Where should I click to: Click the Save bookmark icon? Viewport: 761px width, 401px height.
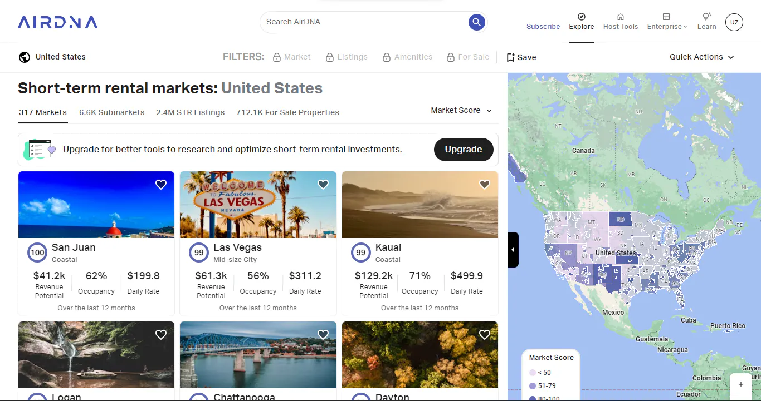(511, 57)
